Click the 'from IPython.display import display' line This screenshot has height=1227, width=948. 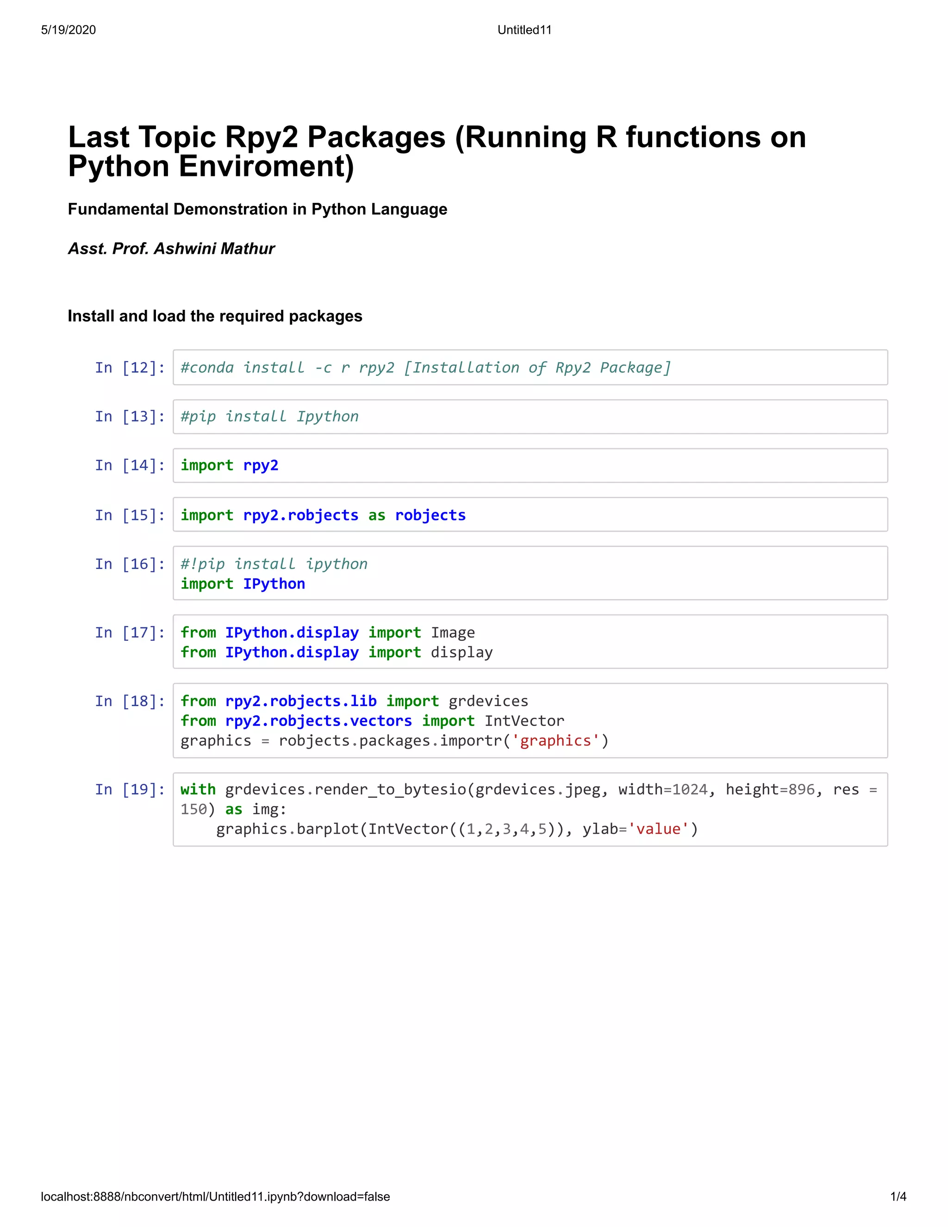point(337,652)
